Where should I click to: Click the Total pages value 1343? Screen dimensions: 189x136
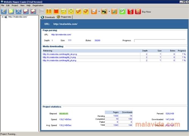pyautogui.click(x=116, y=125)
